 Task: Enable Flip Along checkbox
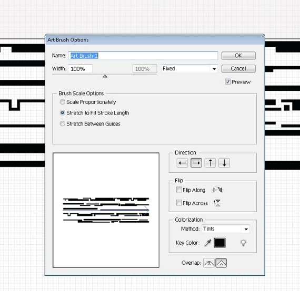tap(179, 190)
